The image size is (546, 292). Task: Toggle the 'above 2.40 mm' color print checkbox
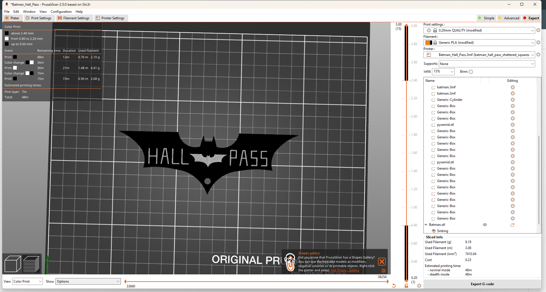point(7,33)
